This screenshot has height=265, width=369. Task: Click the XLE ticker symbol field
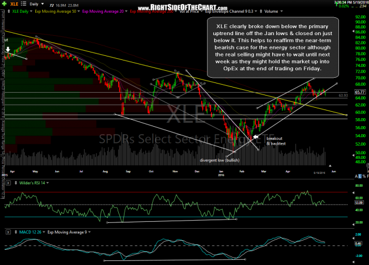click(14, 4)
